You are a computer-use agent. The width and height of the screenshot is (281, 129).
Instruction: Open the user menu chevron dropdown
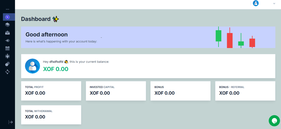[x=274, y=3]
